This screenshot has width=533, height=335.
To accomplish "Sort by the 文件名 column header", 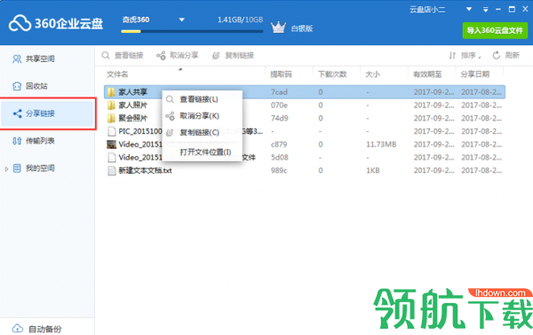I will (117, 74).
